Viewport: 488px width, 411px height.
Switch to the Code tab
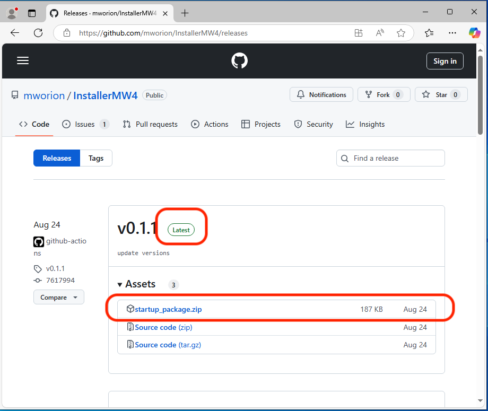click(x=34, y=124)
